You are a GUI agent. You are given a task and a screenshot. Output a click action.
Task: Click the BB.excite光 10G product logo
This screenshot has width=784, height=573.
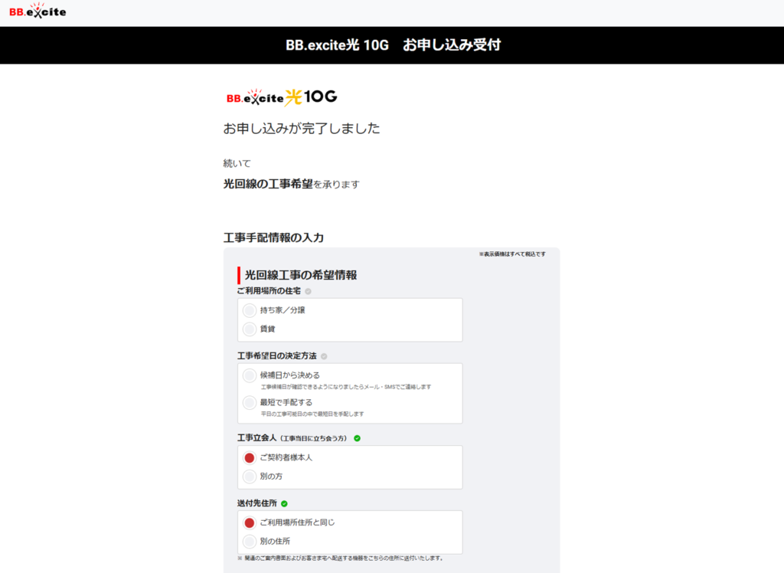coord(282,97)
